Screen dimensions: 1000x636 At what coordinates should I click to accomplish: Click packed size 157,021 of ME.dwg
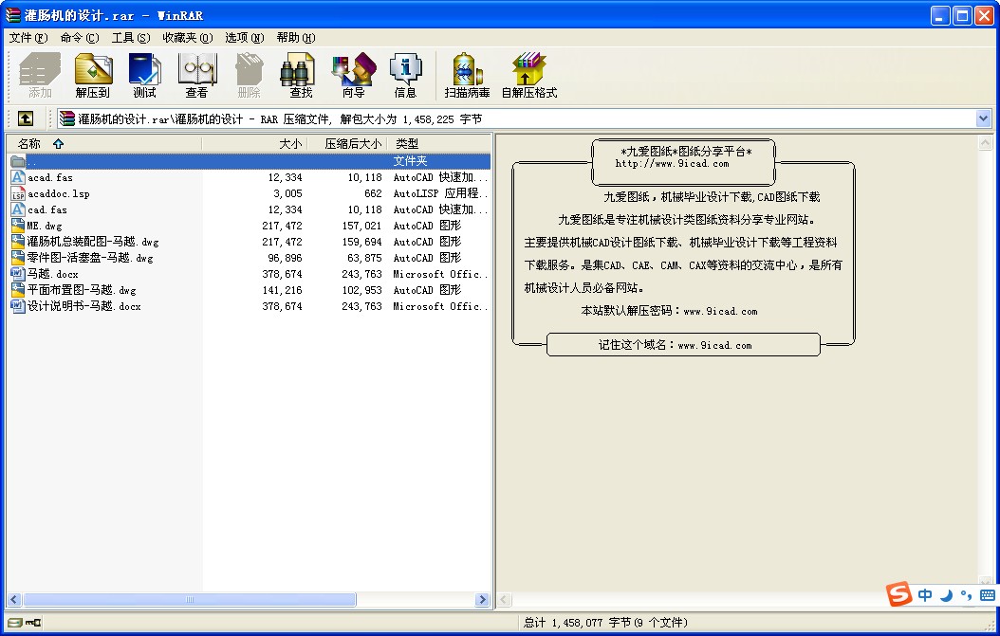point(361,226)
